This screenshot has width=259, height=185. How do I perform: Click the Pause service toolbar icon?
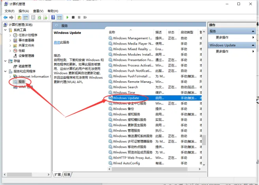(x=79, y=17)
